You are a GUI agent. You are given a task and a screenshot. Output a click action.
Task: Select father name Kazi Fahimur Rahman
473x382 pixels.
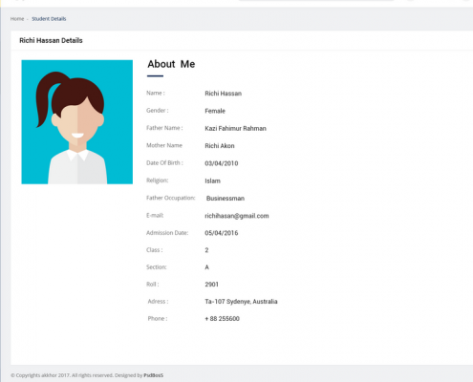[235, 128]
